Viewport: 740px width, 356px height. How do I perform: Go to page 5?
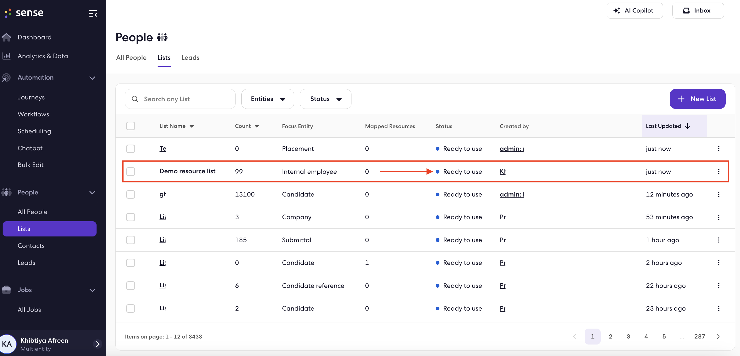664,336
